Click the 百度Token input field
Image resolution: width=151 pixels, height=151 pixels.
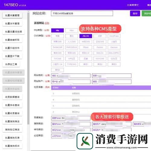(71, 118)
